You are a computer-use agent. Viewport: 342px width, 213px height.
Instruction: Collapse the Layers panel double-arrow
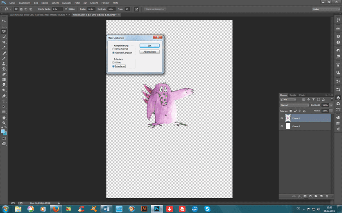[x=326, y=95]
